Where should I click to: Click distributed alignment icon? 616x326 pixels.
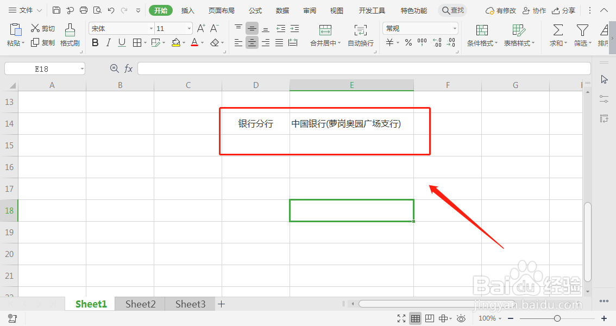[x=293, y=42]
